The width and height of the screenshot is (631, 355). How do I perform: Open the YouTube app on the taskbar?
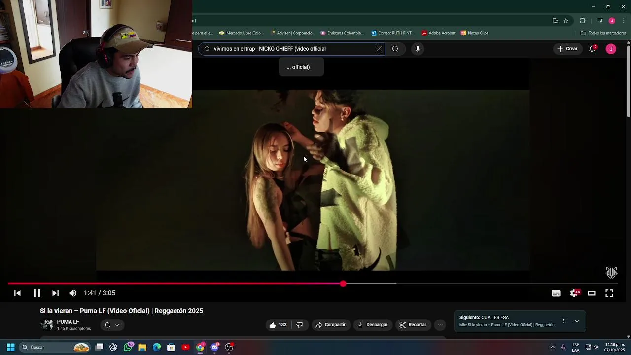[x=185, y=347]
